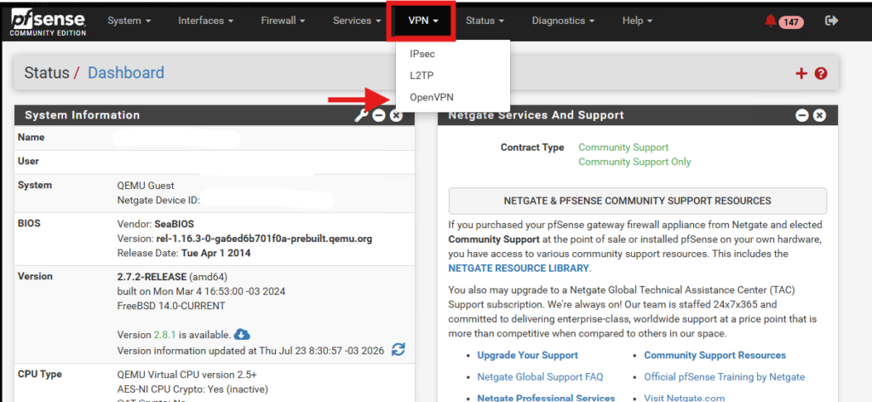The height and width of the screenshot is (402, 872).
Task: Click the logout icon in navbar
Action: [831, 20]
